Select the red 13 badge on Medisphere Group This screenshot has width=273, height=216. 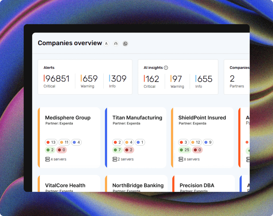pyautogui.click(x=51, y=142)
